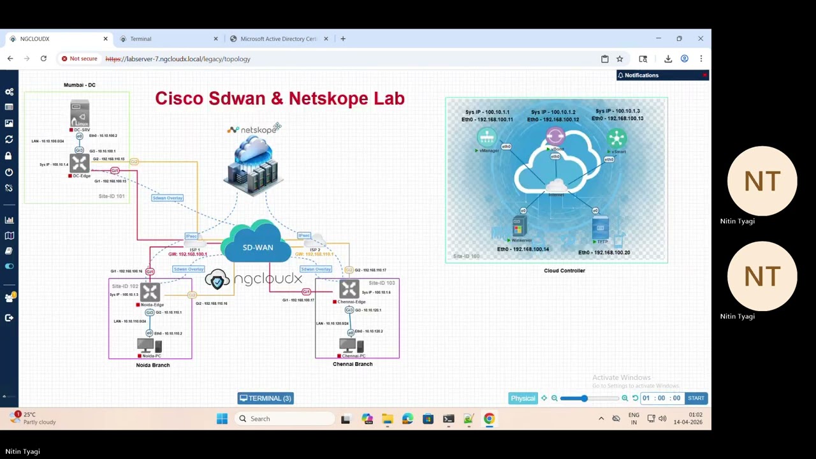The height and width of the screenshot is (459, 816).
Task: Click the Cisco Sdwan & Netskope Lab title
Action: [x=280, y=98]
